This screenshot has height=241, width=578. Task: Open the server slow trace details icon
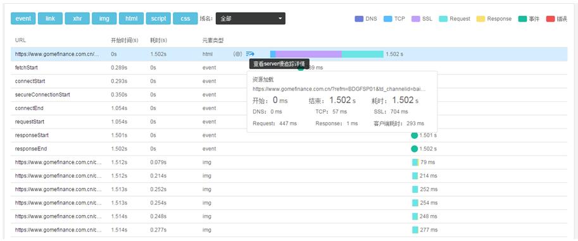coord(250,54)
